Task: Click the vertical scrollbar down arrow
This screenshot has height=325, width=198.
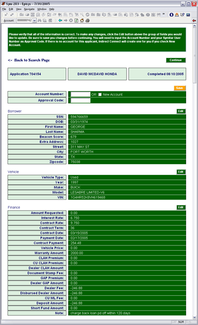Action: coord(194,317)
